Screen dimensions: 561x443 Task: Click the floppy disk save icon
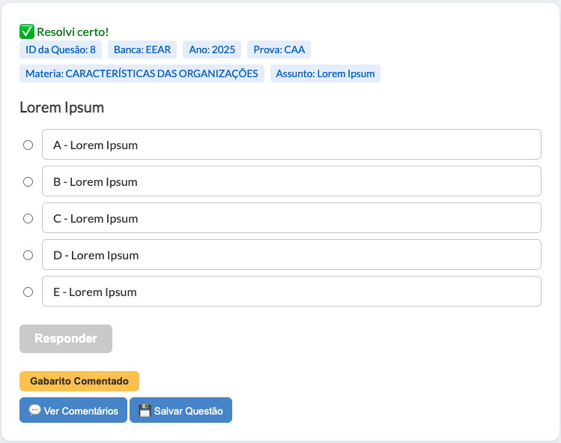coord(145,411)
